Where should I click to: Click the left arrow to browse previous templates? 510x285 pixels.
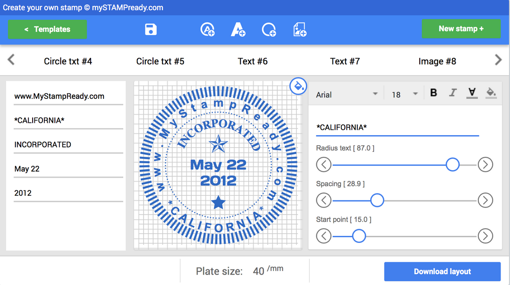[10, 60]
